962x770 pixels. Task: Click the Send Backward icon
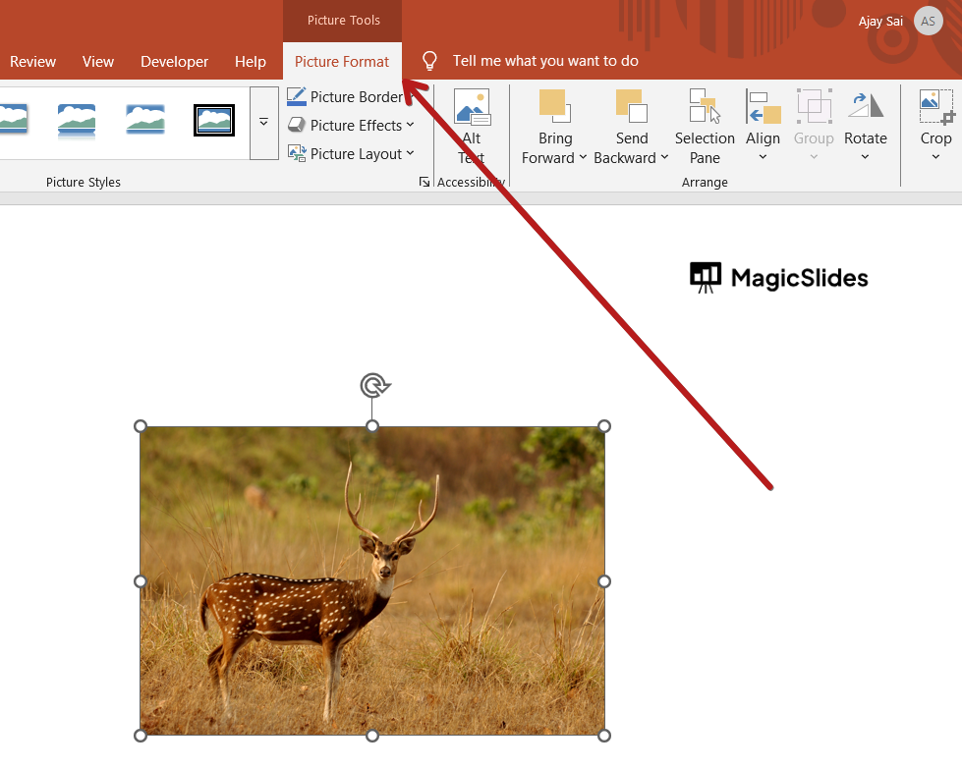point(630,106)
